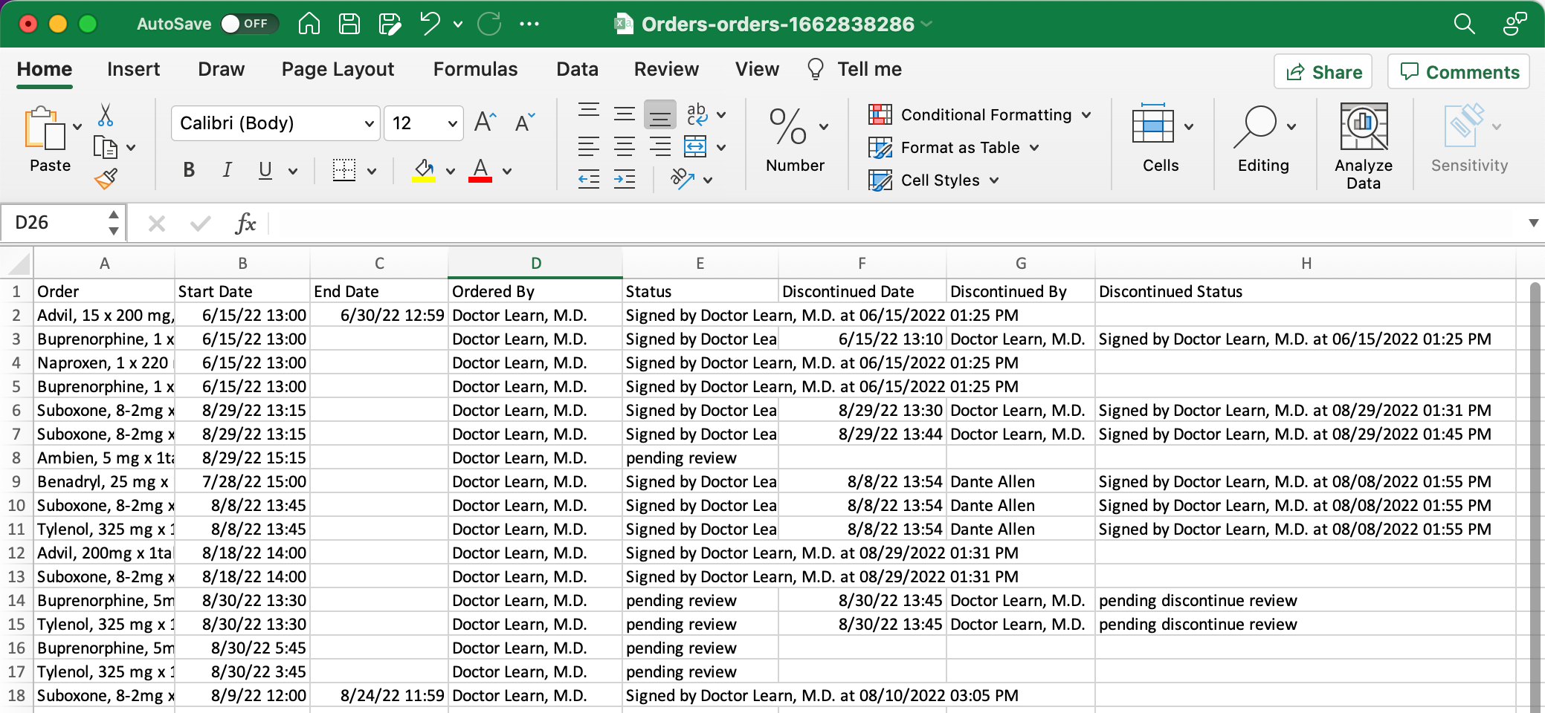Viewport: 1545px width, 713px height.
Task: Click the Decrease Indent icon
Action: (x=589, y=179)
